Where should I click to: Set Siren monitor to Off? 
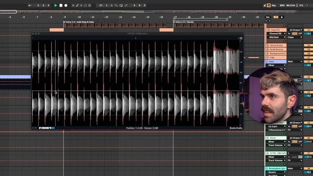(300, 141)
